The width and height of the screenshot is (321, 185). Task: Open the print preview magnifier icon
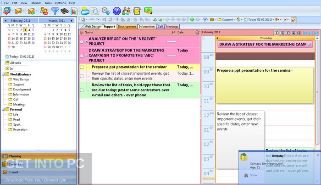click(x=95, y=11)
